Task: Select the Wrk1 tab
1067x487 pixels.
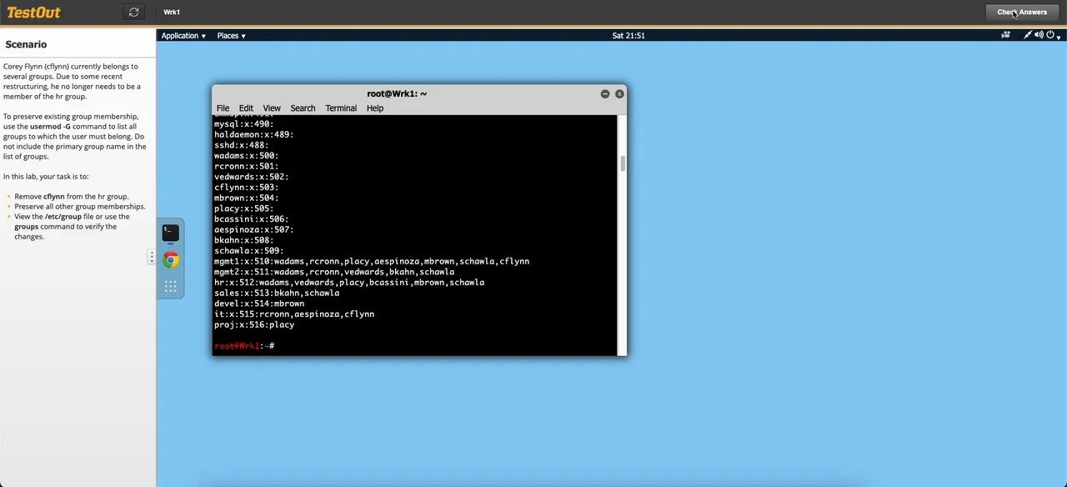Action: (172, 12)
